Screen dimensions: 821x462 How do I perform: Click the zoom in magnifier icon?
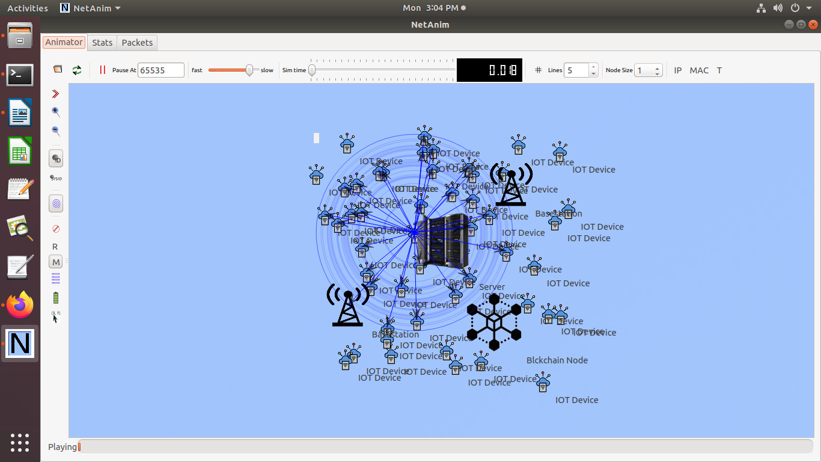tap(56, 112)
